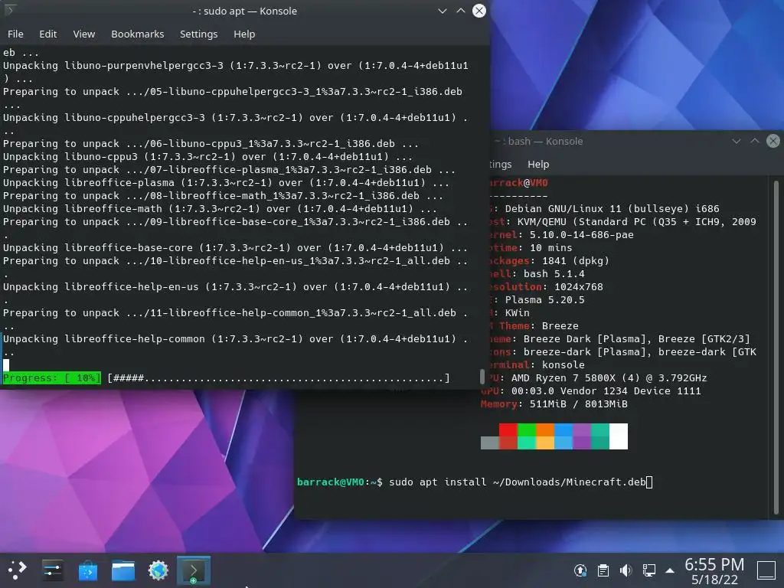This screenshot has height=588, width=784.
Task: Click the hash-mark apt progress bar
Action: (279, 378)
